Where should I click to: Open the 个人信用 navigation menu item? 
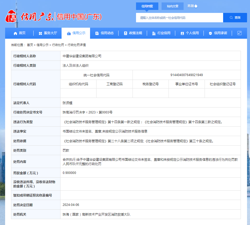190,33
